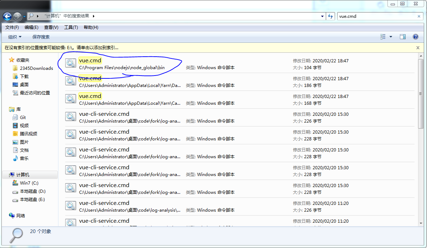Click the change view icon
Screen dimensions: 427x248
tap(383, 37)
